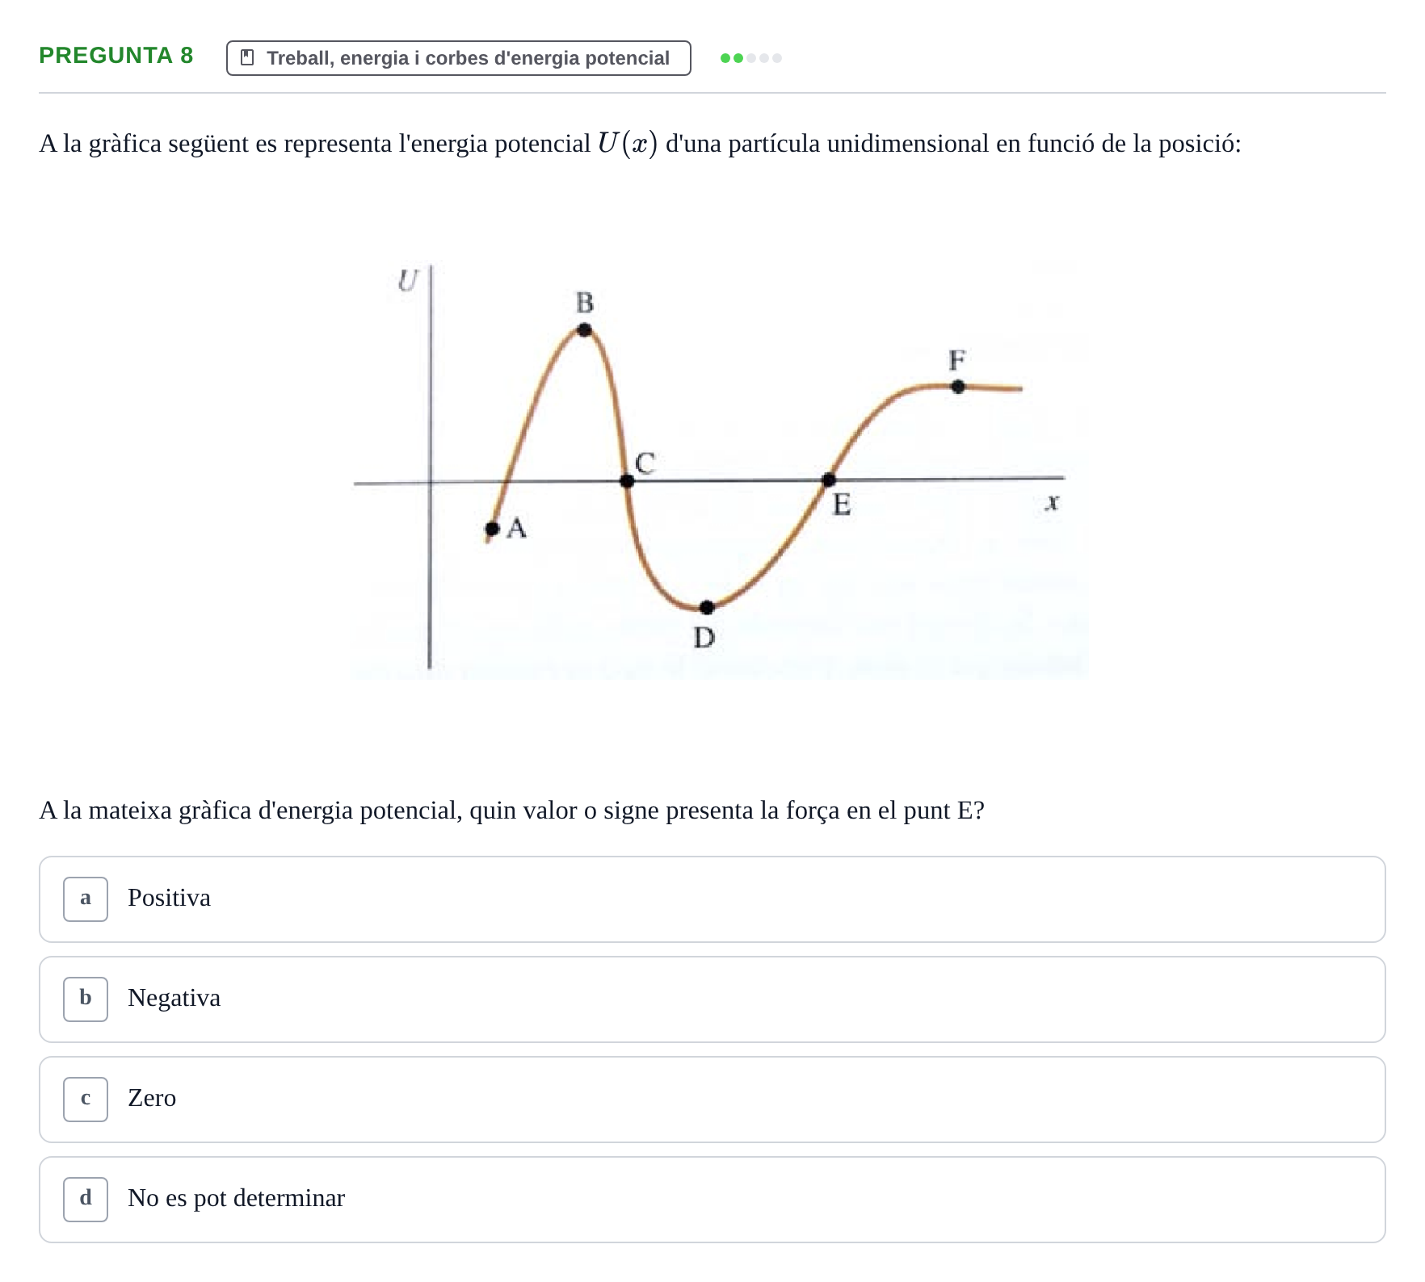The image size is (1425, 1282).
Task: Click the U axis label on graph
Action: point(408,281)
